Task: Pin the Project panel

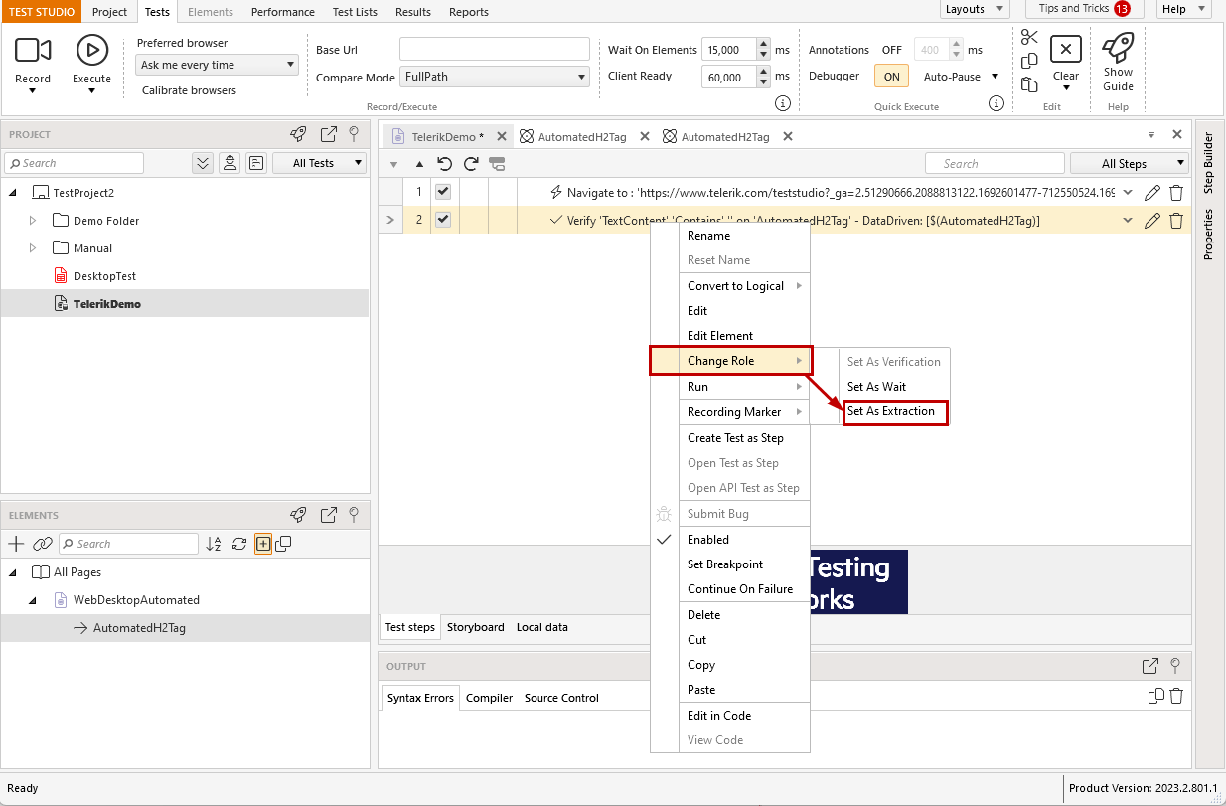Action: pyautogui.click(x=354, y=134)
